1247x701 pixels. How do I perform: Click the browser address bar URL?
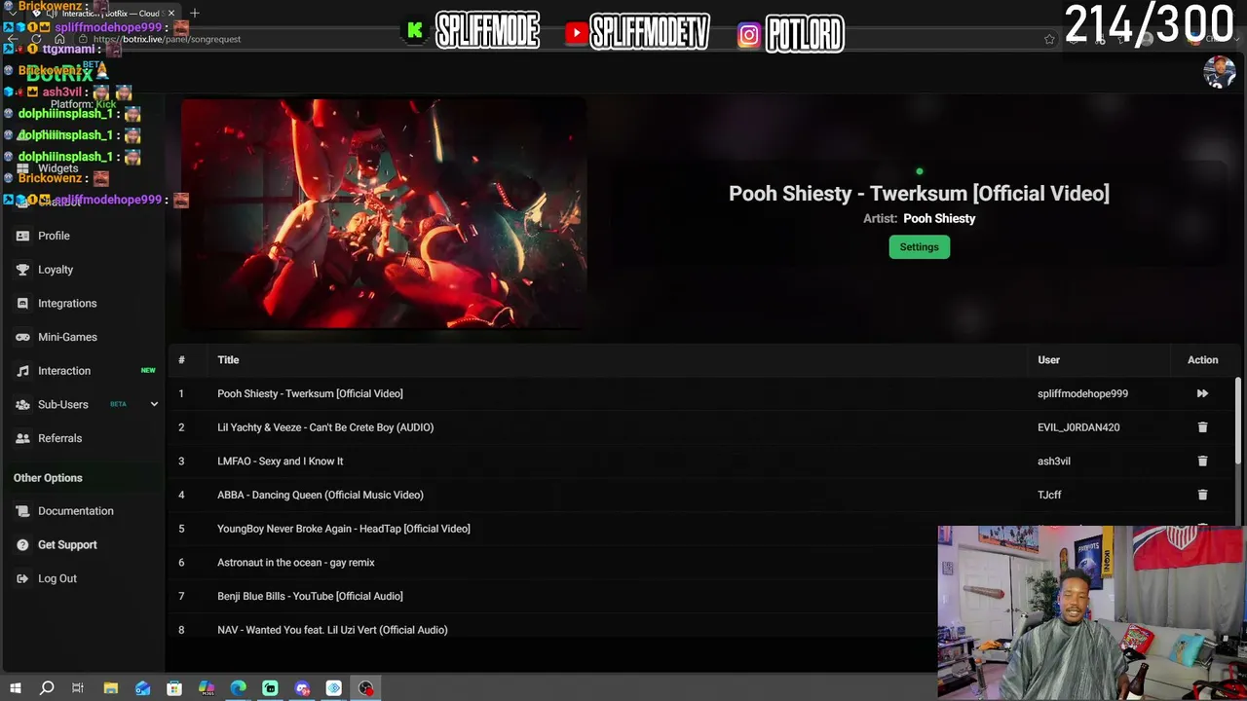click(167, 39)
